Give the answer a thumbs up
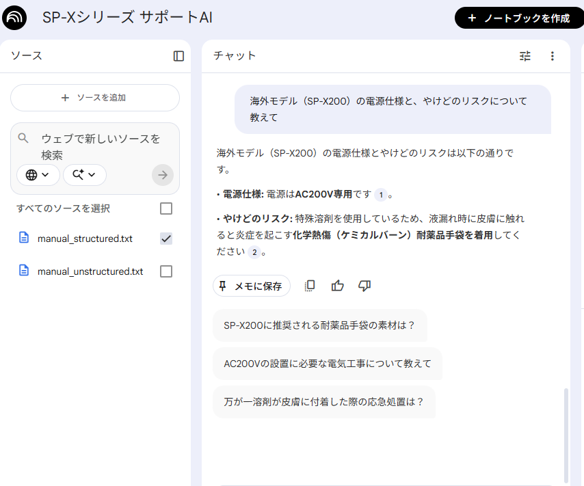This screenshot has height=486, width=584. tap(337, 286)
